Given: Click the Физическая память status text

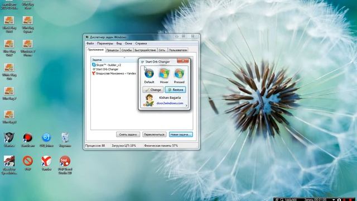Looking at the screenshot, I should [x=161, y=145].
